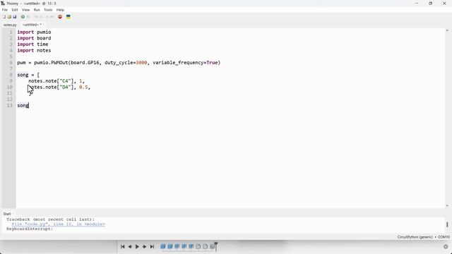This screenshot has height=254, width=452.
Task: Select the second blue chapter thumbnail
Action: [x=170, y=246]
